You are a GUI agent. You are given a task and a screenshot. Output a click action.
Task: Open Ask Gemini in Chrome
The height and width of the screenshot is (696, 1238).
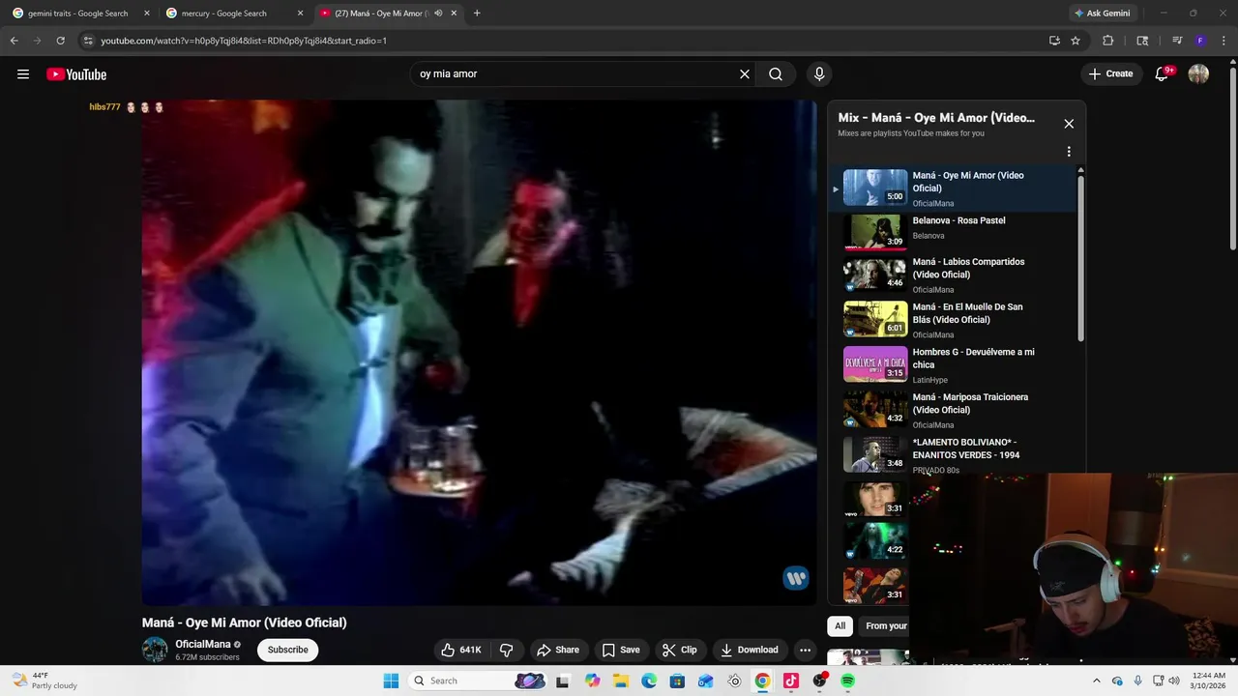click(1102, 14)
